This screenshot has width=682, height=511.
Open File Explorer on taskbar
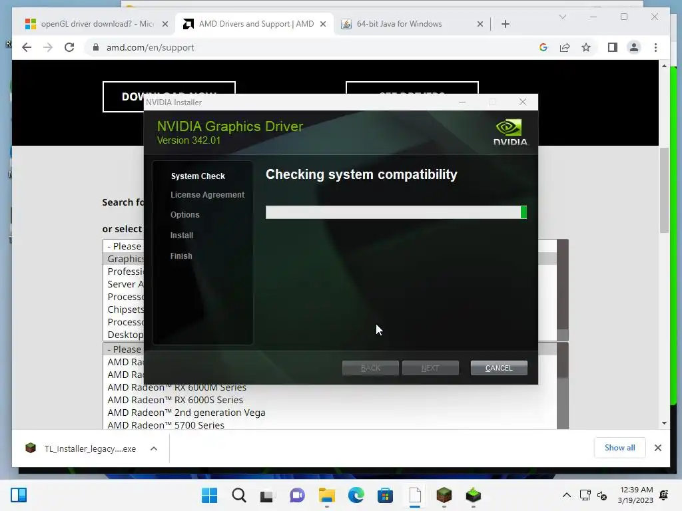[326, 495]
